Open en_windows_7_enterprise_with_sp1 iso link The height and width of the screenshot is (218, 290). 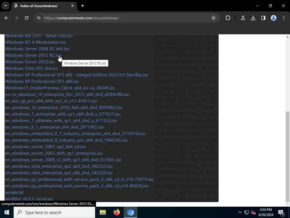(x=63, y=114)
